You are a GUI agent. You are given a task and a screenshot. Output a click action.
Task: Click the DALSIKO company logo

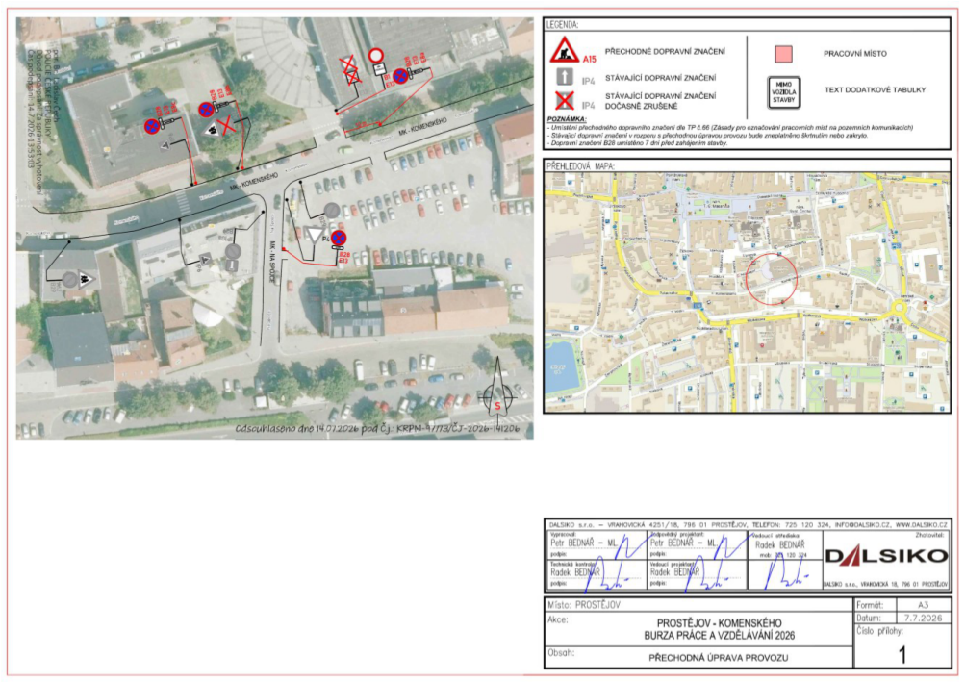[885, 556]
